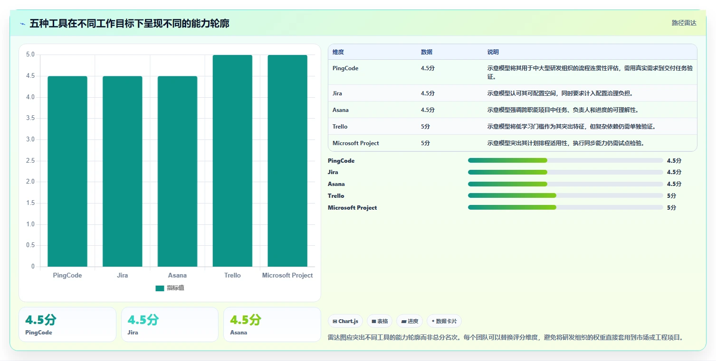The width and height of the screenshot is (716, 361).
Task: Click the 4.5分 value after Asana progress bar
Action: (x=674, y=184)
